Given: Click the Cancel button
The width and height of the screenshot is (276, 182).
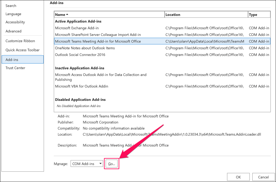Looking at the screenshot, I should coord(263,177).
